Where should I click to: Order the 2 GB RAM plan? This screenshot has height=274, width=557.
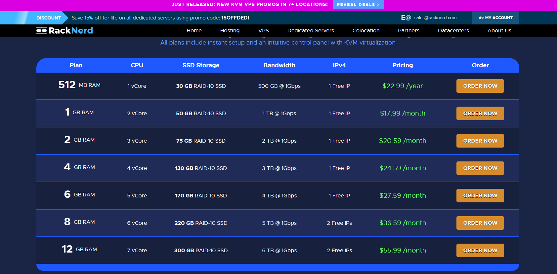(x=480, y=141)
